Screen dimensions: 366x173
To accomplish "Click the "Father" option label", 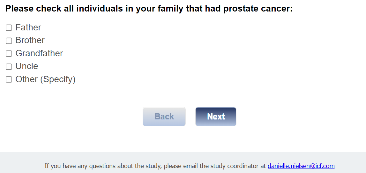I will [28, 28].
